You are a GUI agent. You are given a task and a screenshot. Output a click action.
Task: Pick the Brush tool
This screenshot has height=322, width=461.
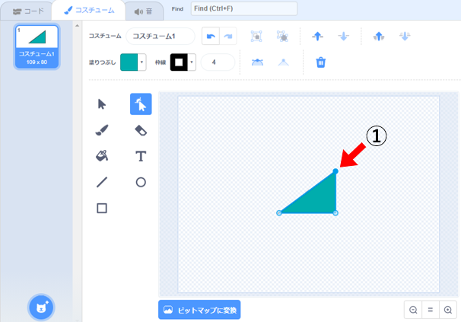102,130
